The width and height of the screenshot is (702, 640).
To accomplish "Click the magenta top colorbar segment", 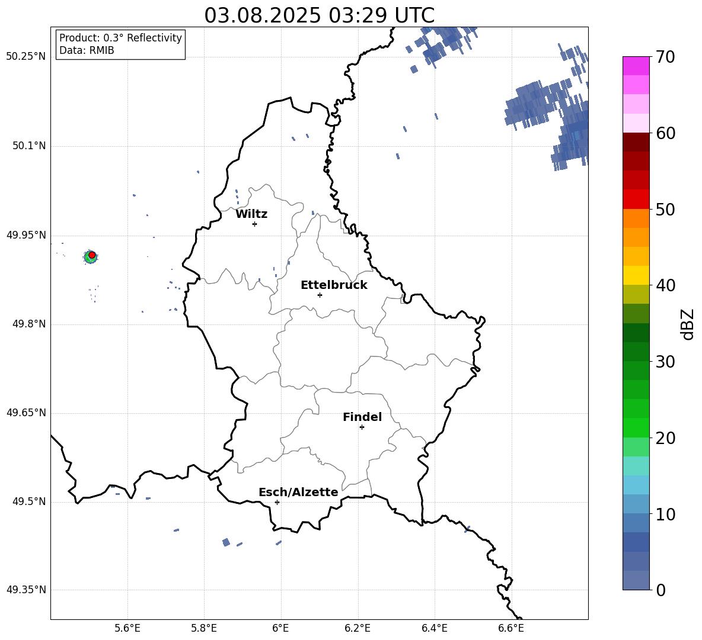I will 636,66.
